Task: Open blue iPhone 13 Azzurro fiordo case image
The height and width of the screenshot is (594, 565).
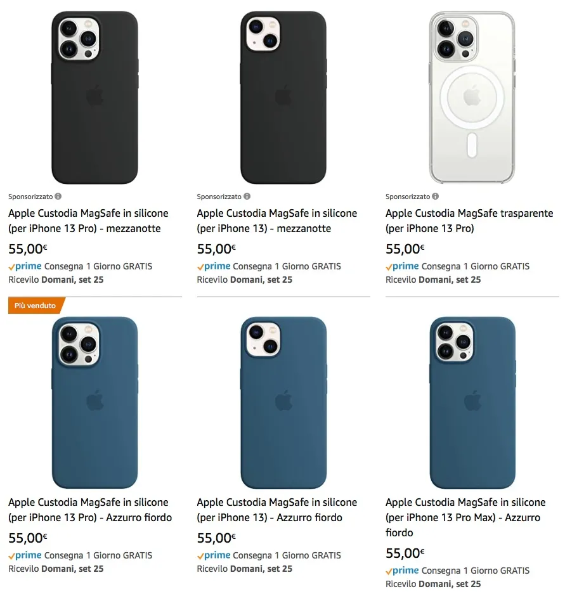Action: point(283,402)
